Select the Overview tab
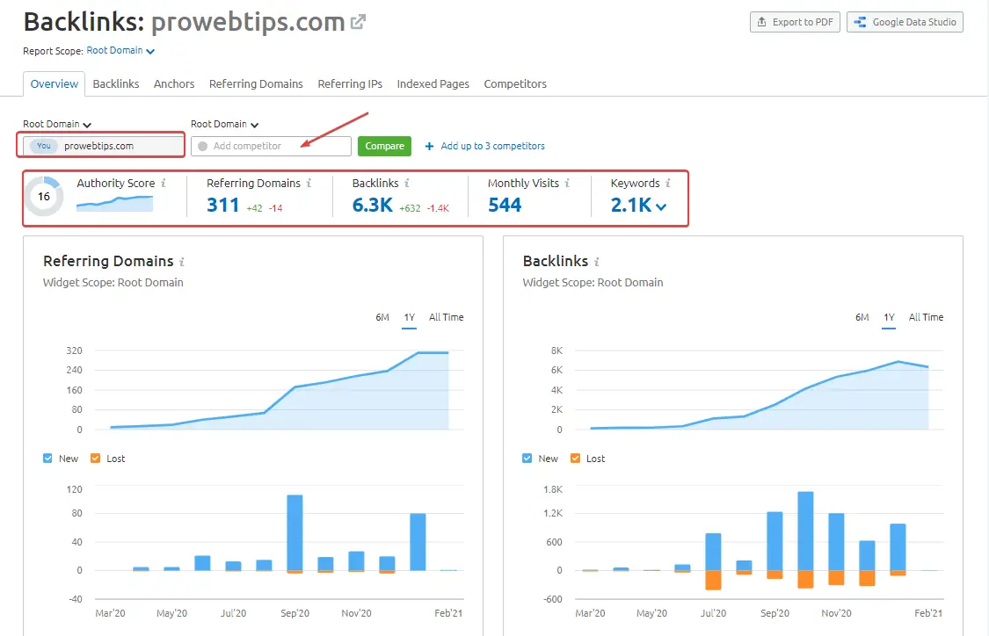Image resolution: width=989 pixels, height=636 pixels. [x=55, y=83]
